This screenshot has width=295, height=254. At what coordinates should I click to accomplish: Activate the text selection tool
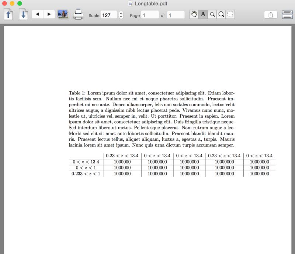203,14
